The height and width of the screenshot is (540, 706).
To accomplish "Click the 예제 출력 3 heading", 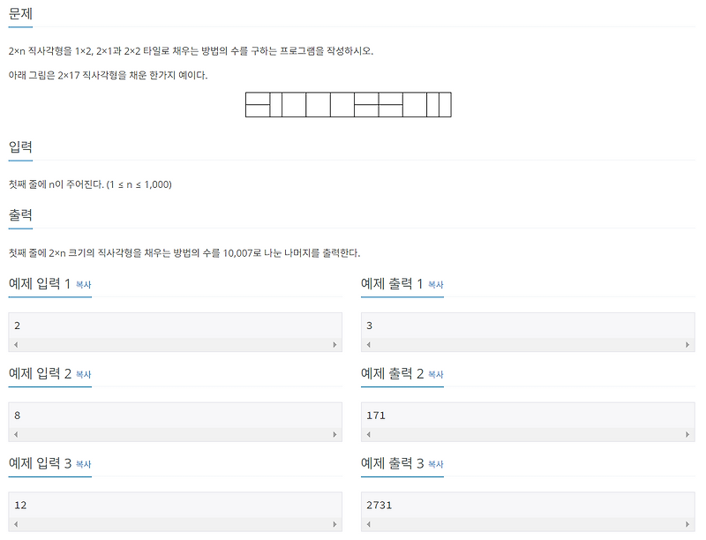I will pyautogui.click(x=394, y=463).
